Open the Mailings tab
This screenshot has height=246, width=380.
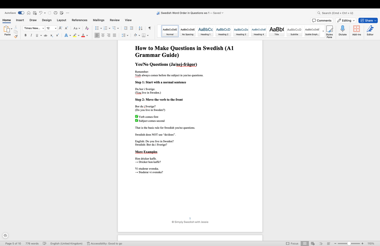coord(99,20)
